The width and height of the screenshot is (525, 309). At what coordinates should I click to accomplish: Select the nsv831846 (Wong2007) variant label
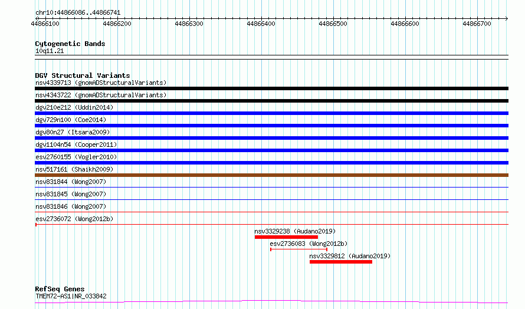(71, 206)
